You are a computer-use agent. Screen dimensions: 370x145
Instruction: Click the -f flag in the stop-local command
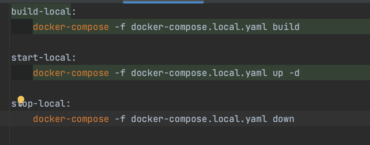click(x=120, y=119)
